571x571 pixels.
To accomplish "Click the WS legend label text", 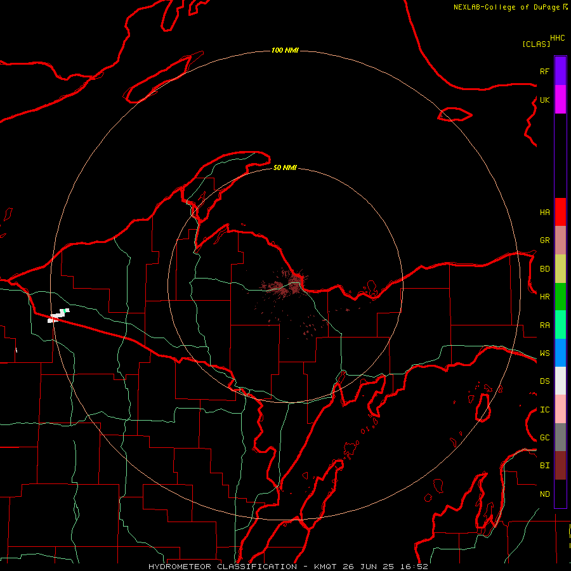I will coord(544,353).
